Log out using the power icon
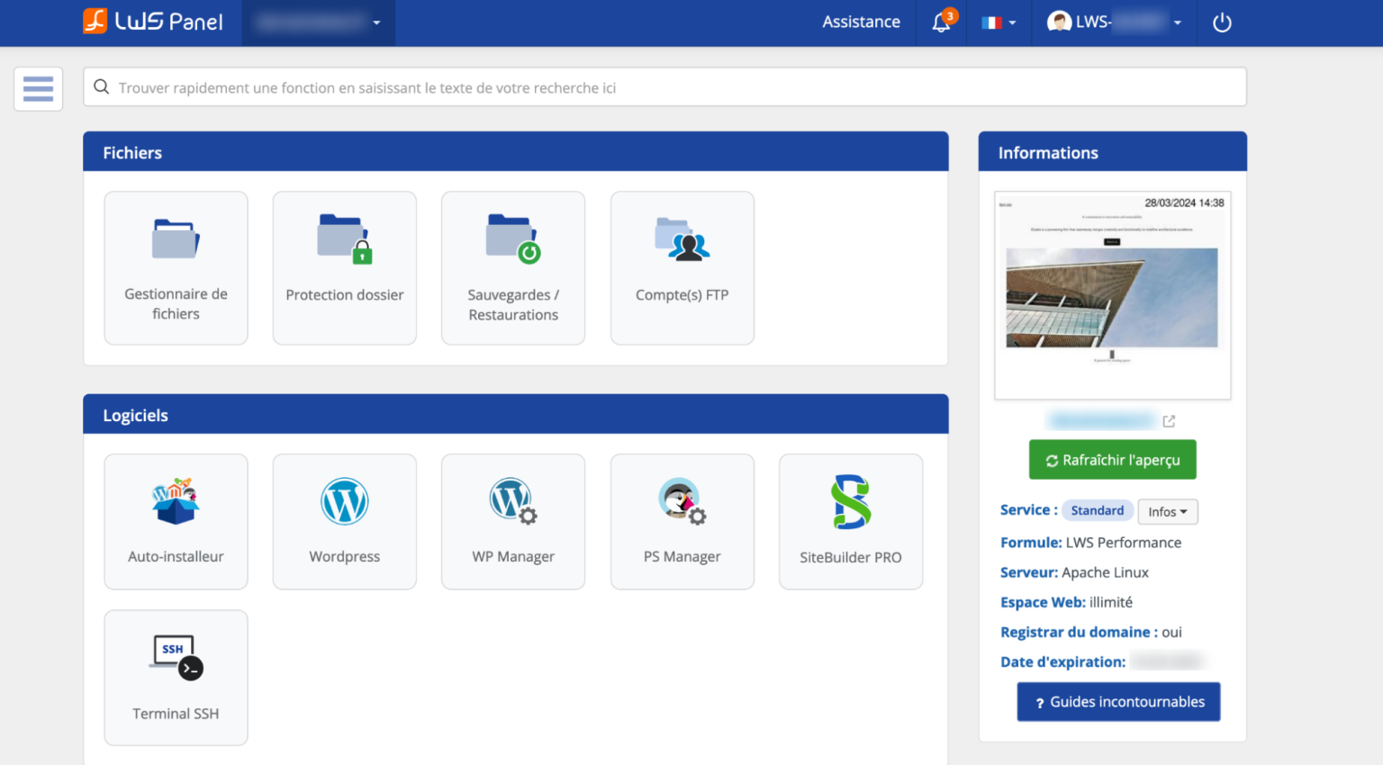The width and height of the screenshot is (1383, 765). coord(1222,22)
